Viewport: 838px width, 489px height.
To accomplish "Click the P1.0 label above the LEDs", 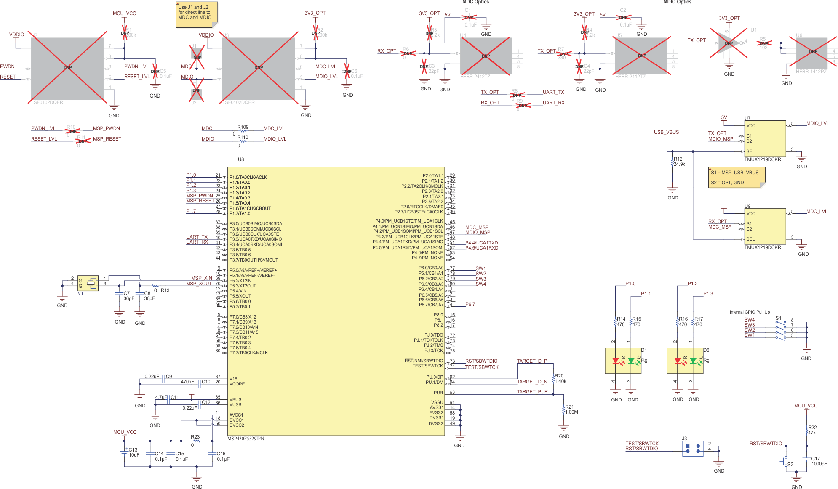I will point(630,284).
